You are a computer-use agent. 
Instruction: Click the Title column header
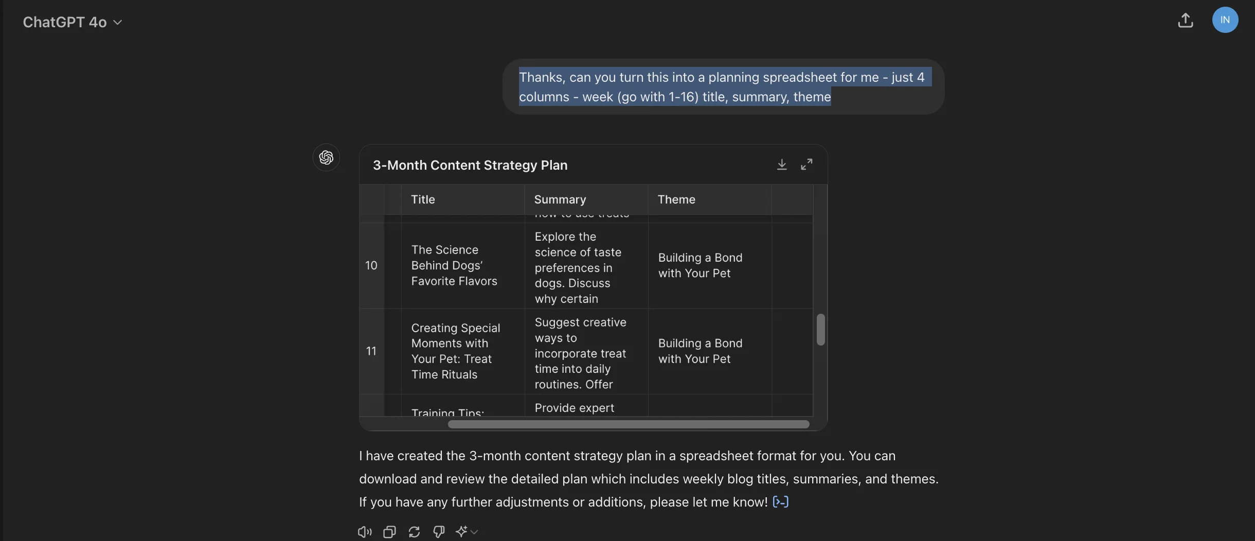(x=462, y=200)
